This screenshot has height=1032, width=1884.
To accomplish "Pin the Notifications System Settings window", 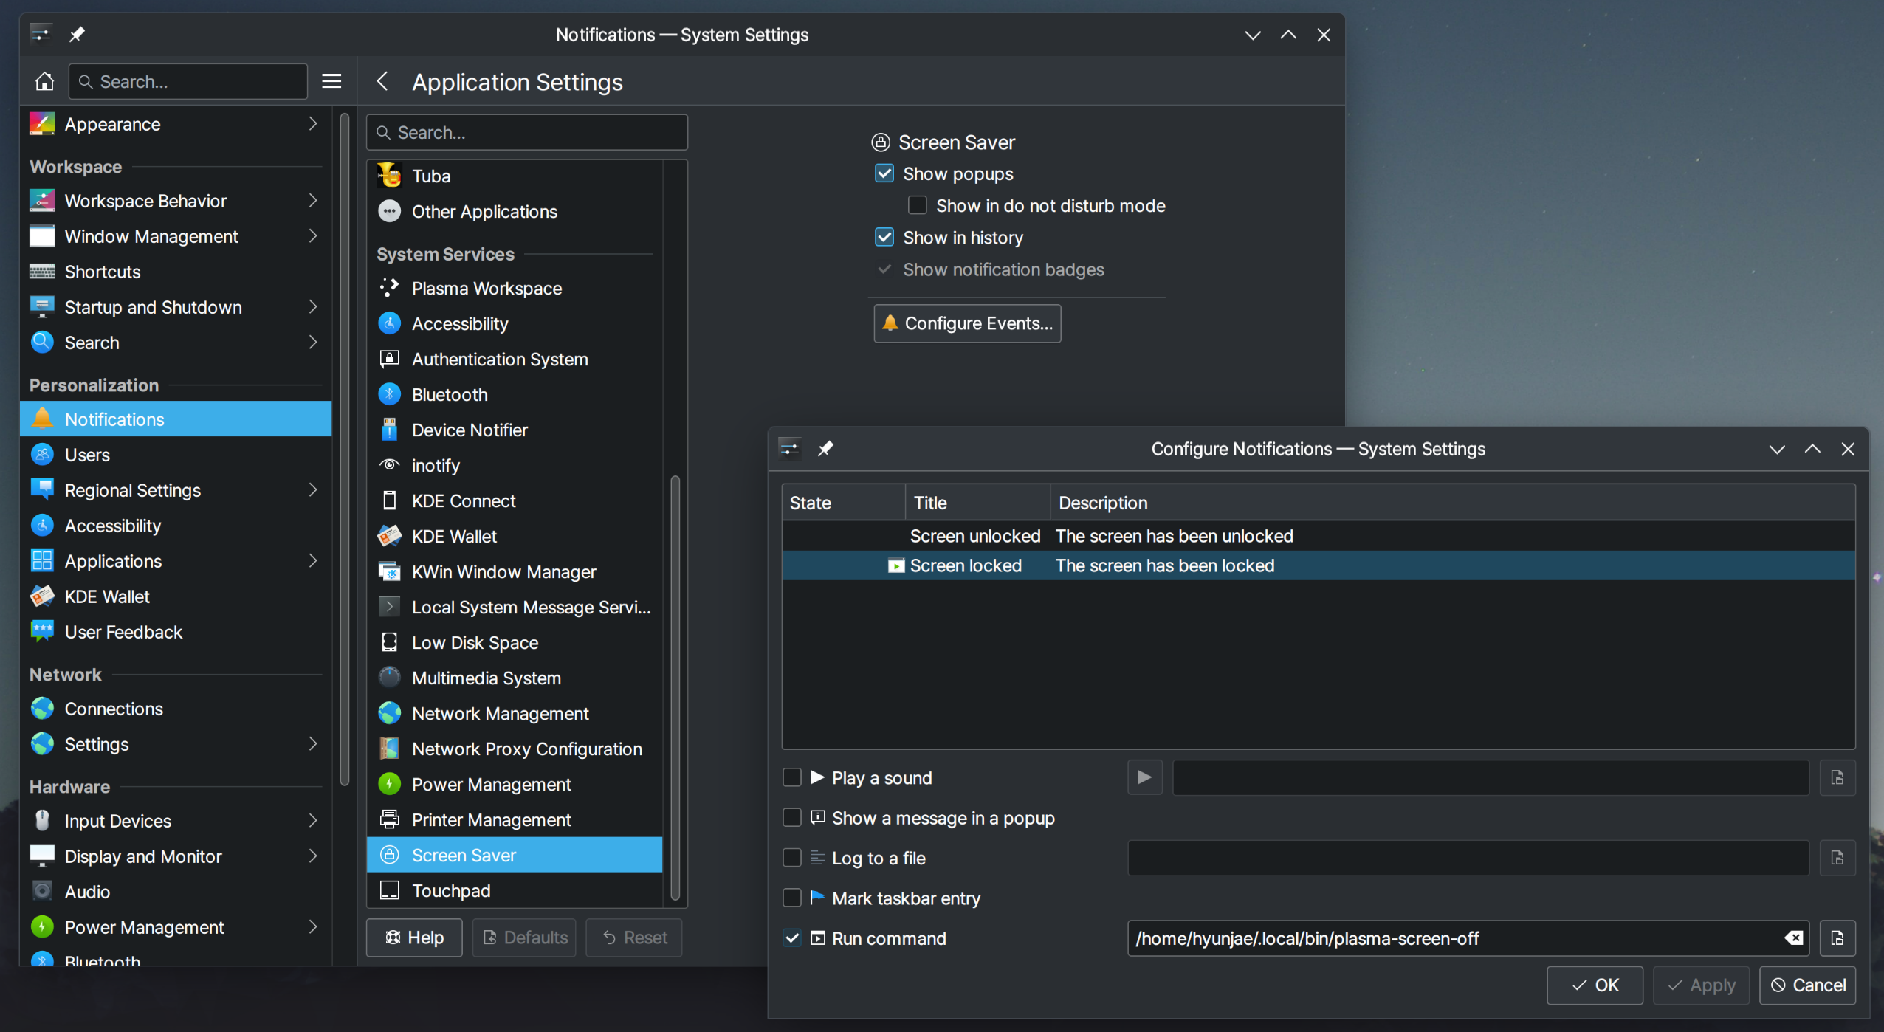I will pyautogui.click(x=77, y=35).
